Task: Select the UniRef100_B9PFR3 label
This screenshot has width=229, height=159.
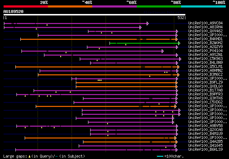Action: pos(205,94)
